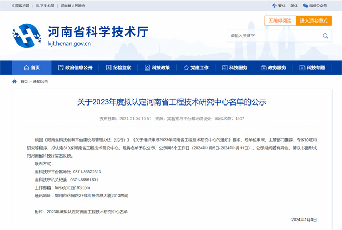This screenshot has height=230, width=342.
Task: Open 通知公告 breadcrumb link
Action: [x=41, y=82]
